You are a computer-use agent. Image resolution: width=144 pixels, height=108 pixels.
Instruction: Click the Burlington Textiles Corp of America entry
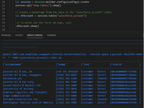[x=28, y=103]
